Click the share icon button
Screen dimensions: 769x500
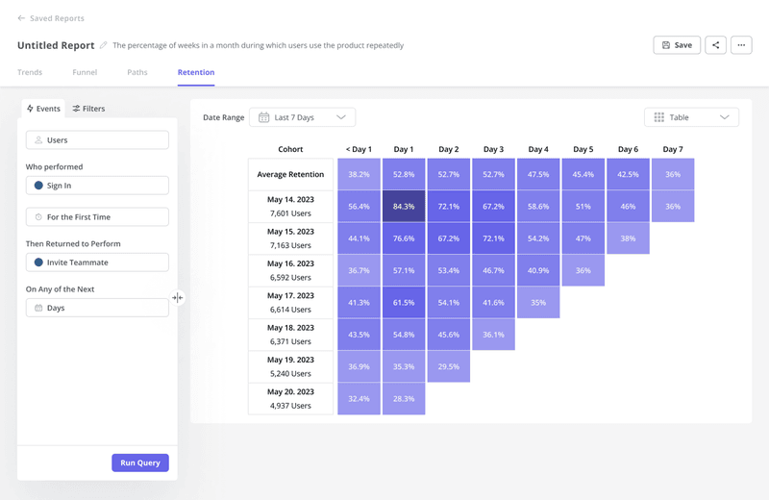click(715, 45)
